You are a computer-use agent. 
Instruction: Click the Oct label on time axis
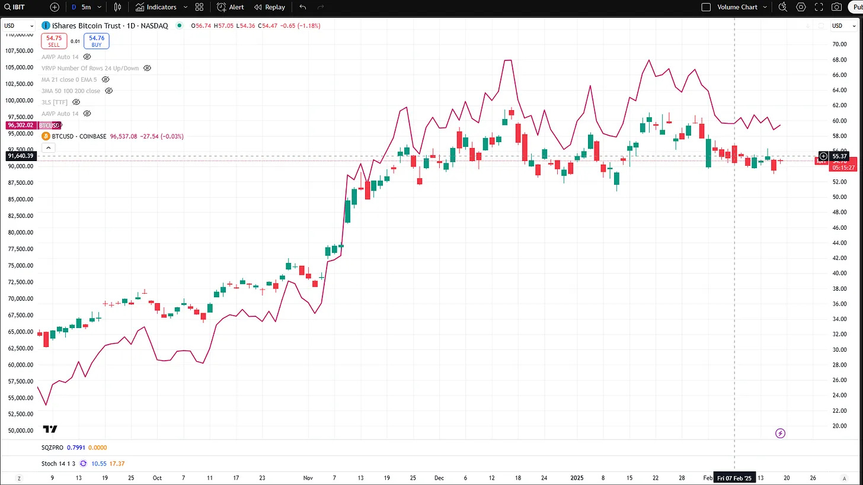point(157,478)
